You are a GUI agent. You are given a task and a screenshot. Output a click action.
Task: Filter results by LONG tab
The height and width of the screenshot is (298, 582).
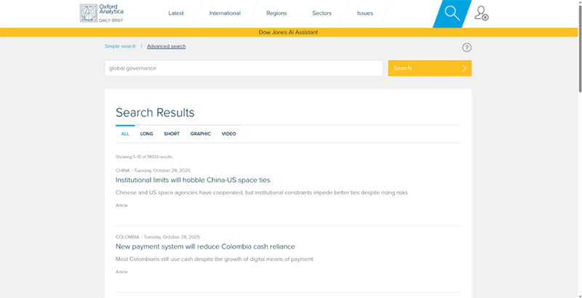(146, 134)
